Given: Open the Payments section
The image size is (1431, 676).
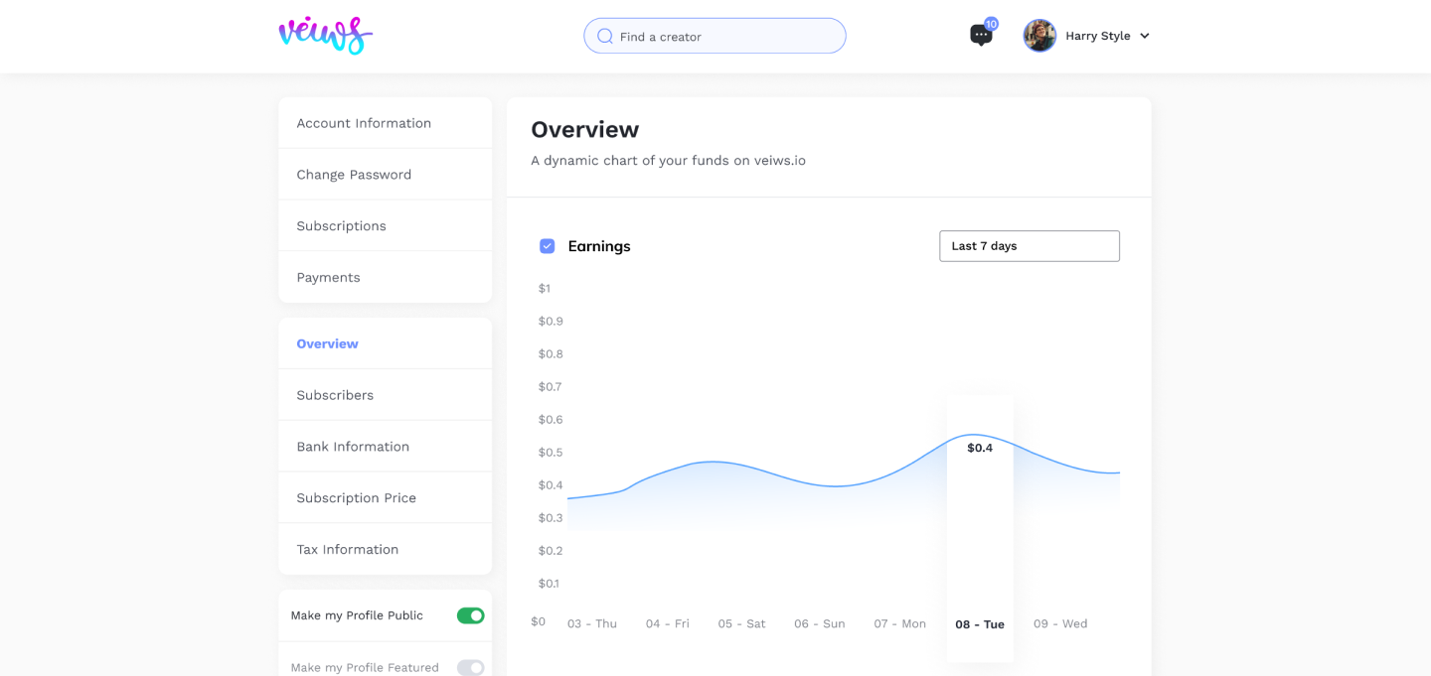Looking at the screenshot, I should point(385,277).
